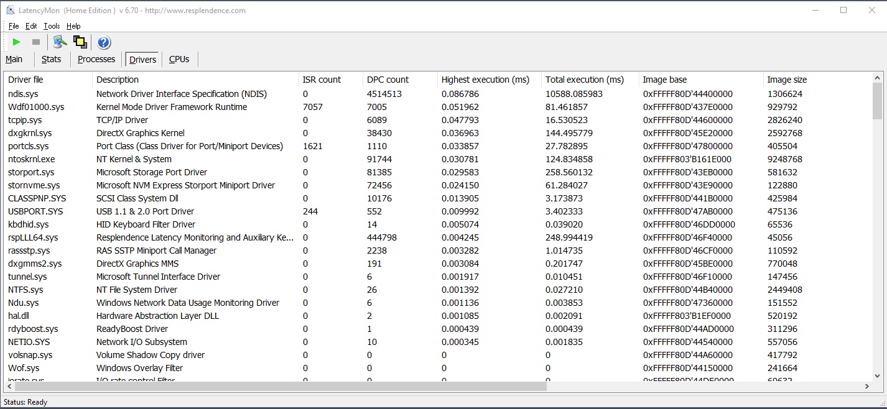Select the hal.dll row
887x409 pixels.
pos(439,316)
